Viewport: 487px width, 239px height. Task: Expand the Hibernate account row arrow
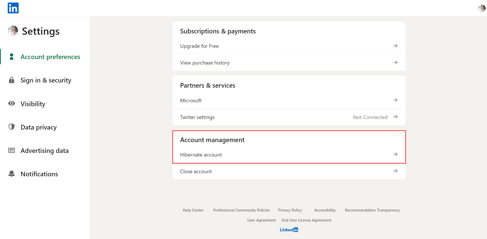coord(395,154)
